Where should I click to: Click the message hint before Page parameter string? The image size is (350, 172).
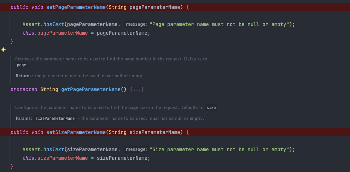(x=136, y=24)
